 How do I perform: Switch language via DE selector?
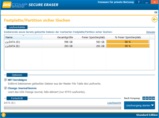pos(156,12)
